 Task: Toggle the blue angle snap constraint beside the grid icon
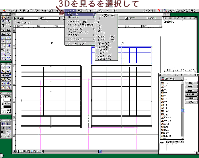8,124
